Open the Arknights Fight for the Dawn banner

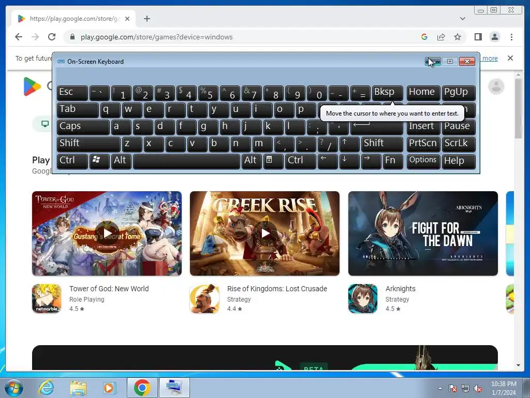(x=423, y=233)
